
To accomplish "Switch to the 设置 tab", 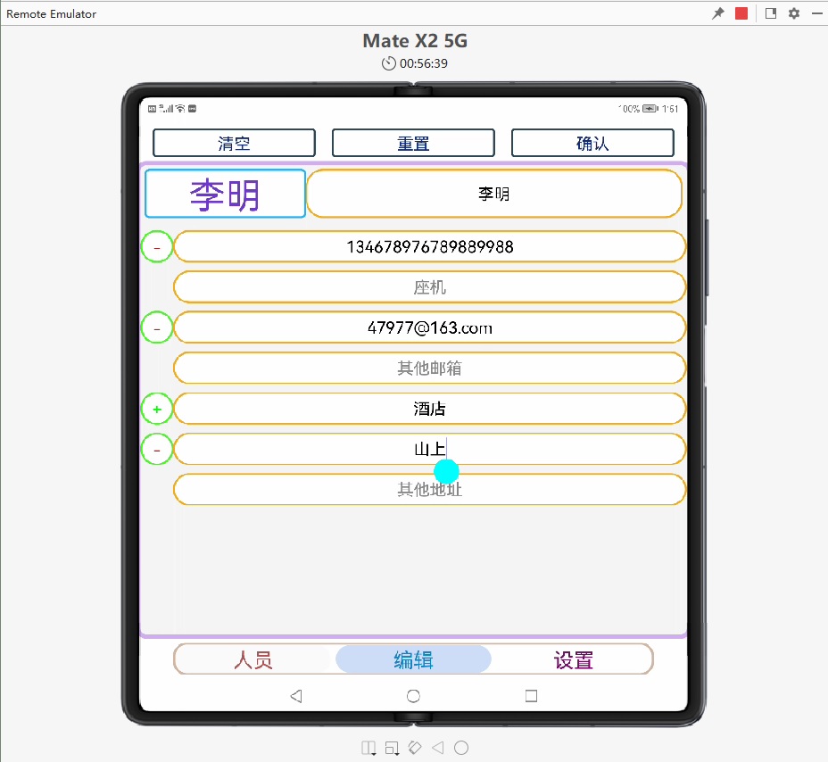I will point(574,659).
